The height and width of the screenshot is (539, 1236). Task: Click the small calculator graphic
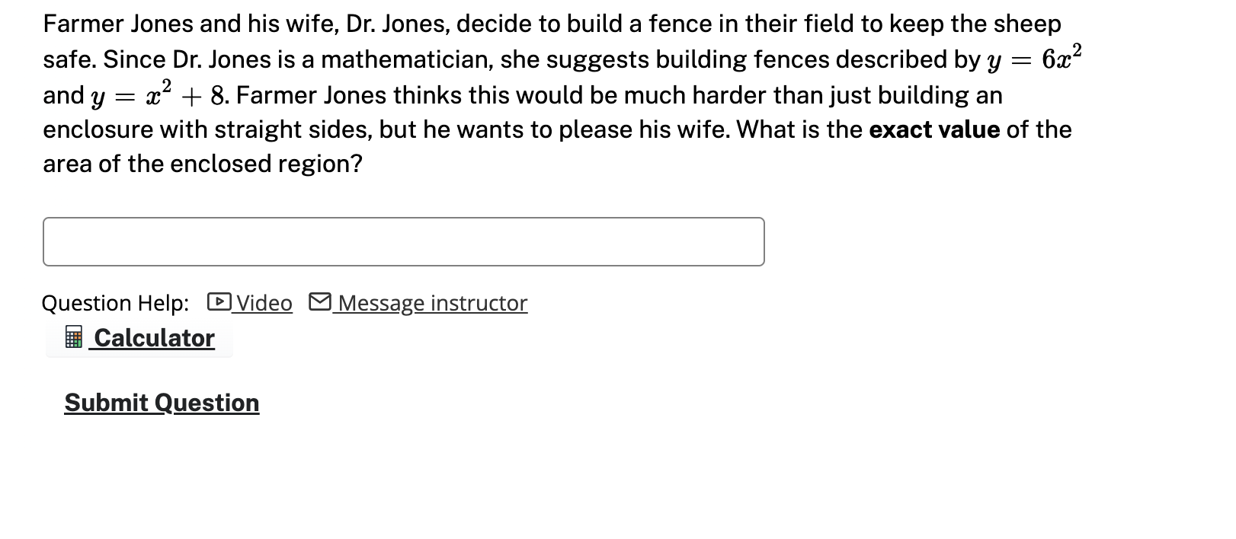click(x=74, y=338)
